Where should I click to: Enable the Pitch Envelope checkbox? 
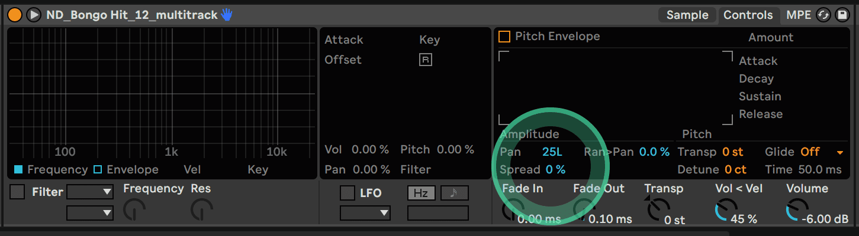(504, 37)
